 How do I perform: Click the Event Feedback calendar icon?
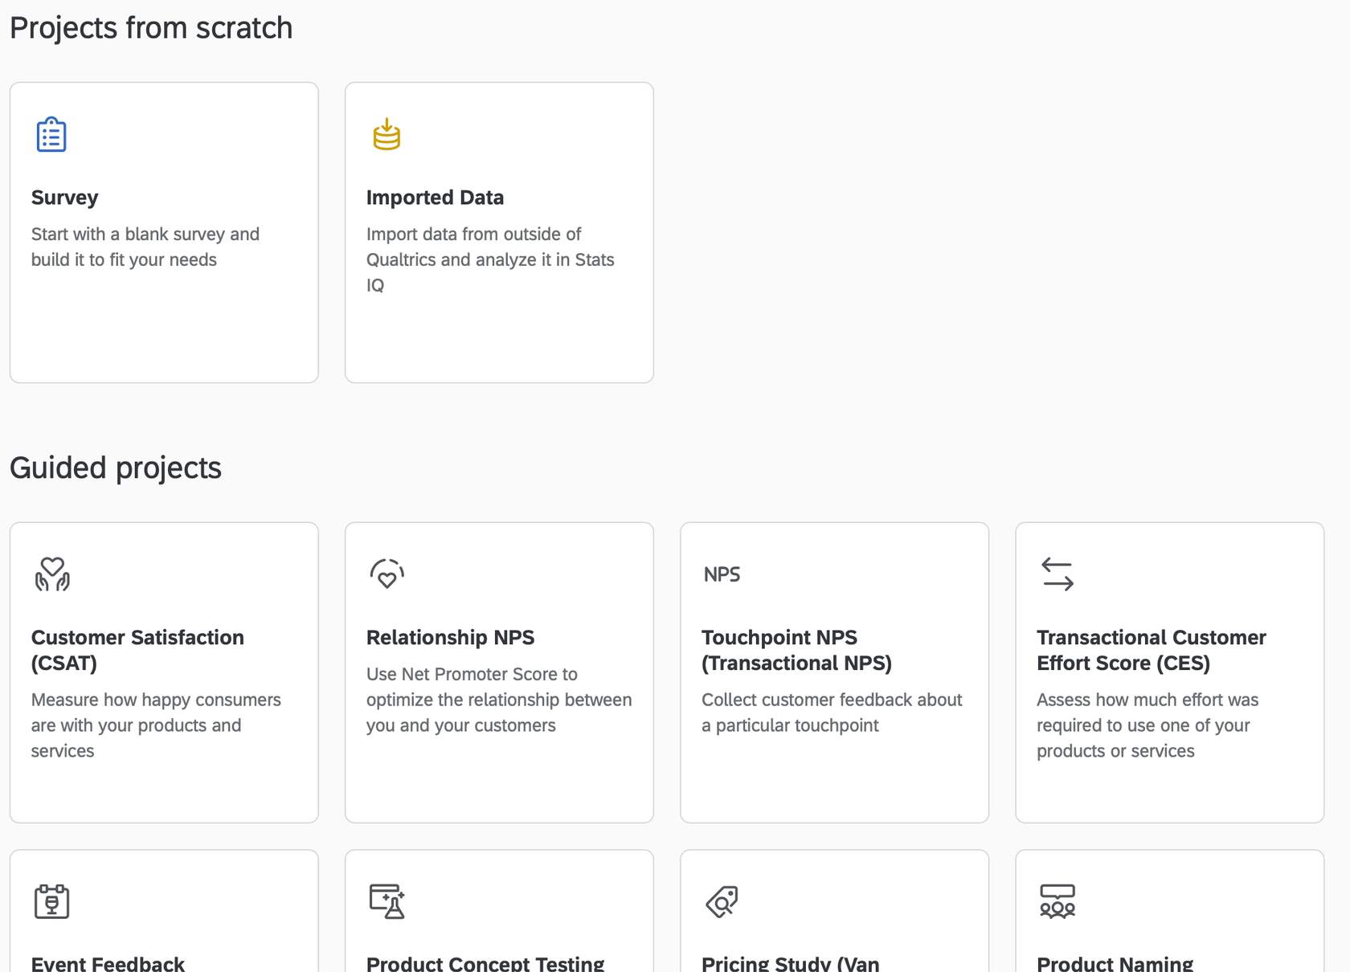click(x=52, y=901)
